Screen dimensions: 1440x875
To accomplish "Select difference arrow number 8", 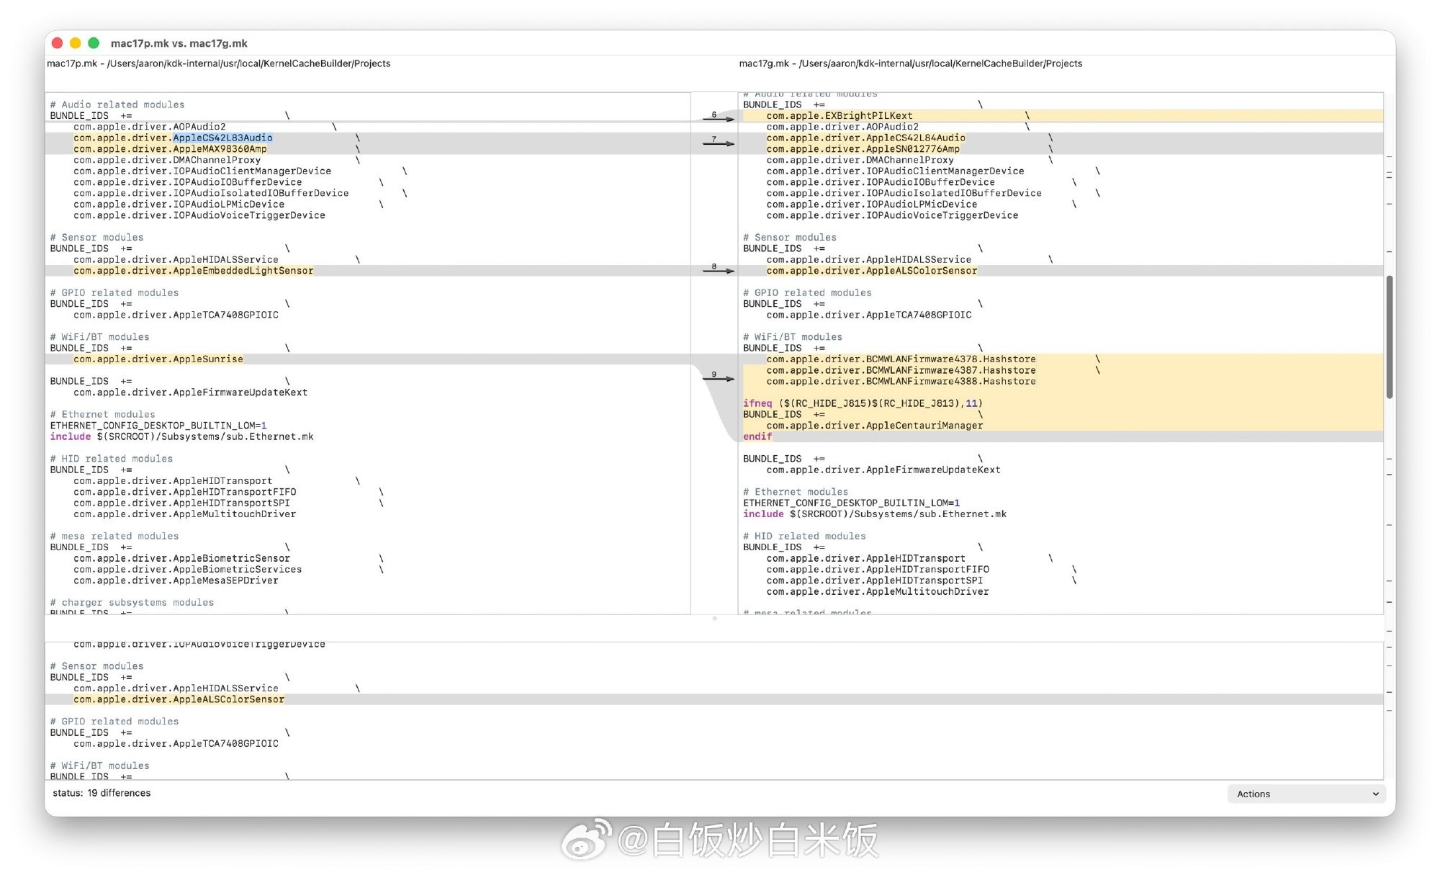I will pos(718,269).
